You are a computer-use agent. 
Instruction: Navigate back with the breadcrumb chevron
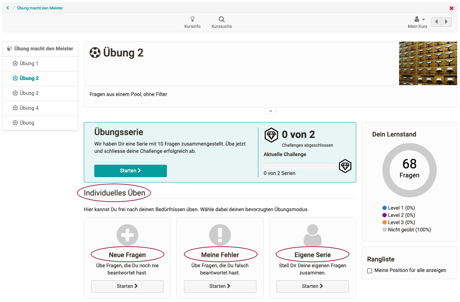point(8,8)
